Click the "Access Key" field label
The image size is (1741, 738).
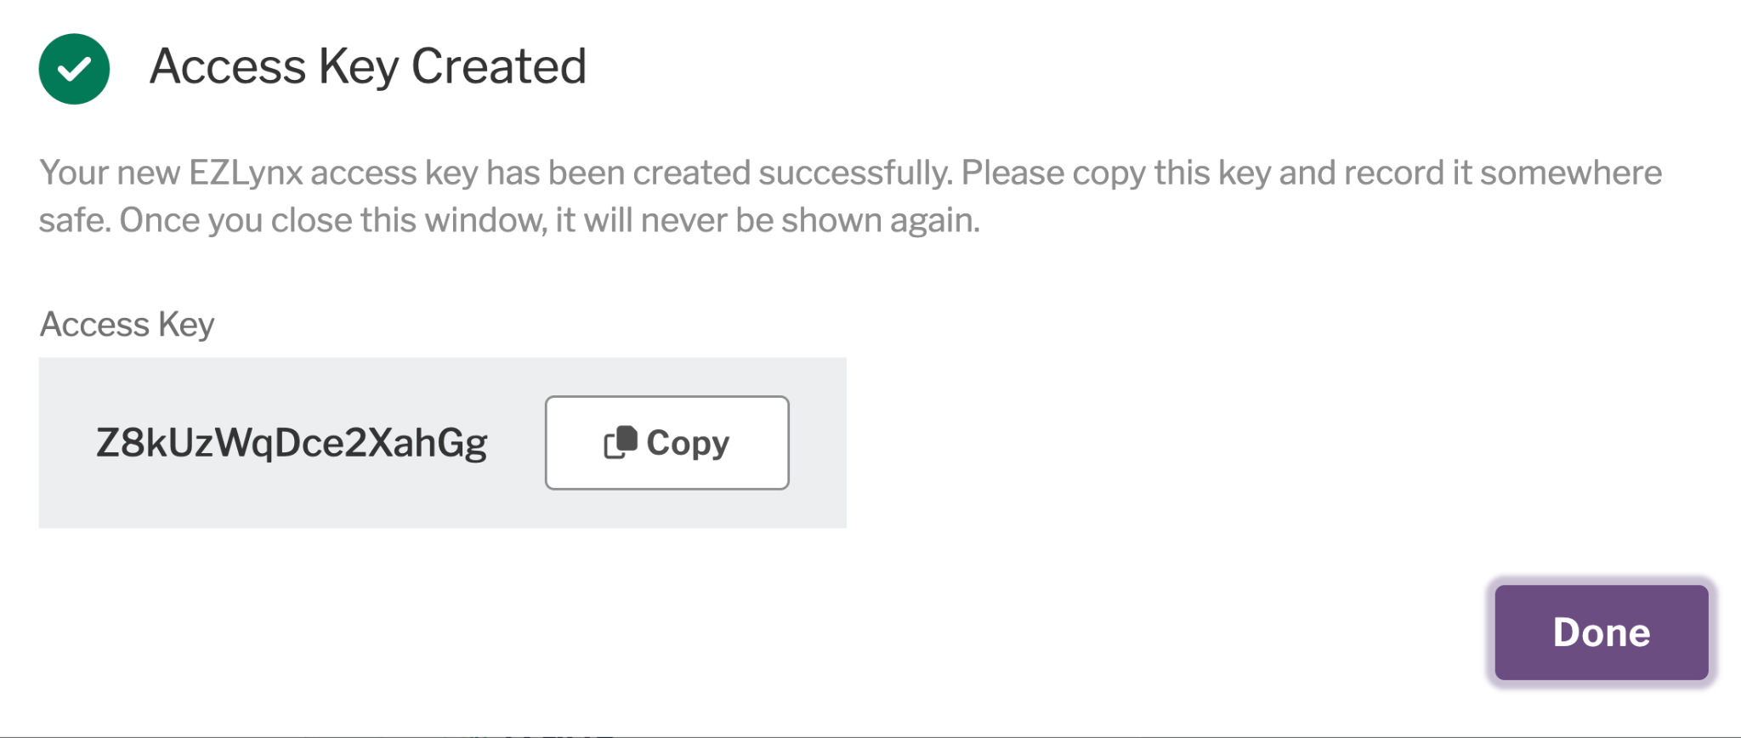click(127, 324)
